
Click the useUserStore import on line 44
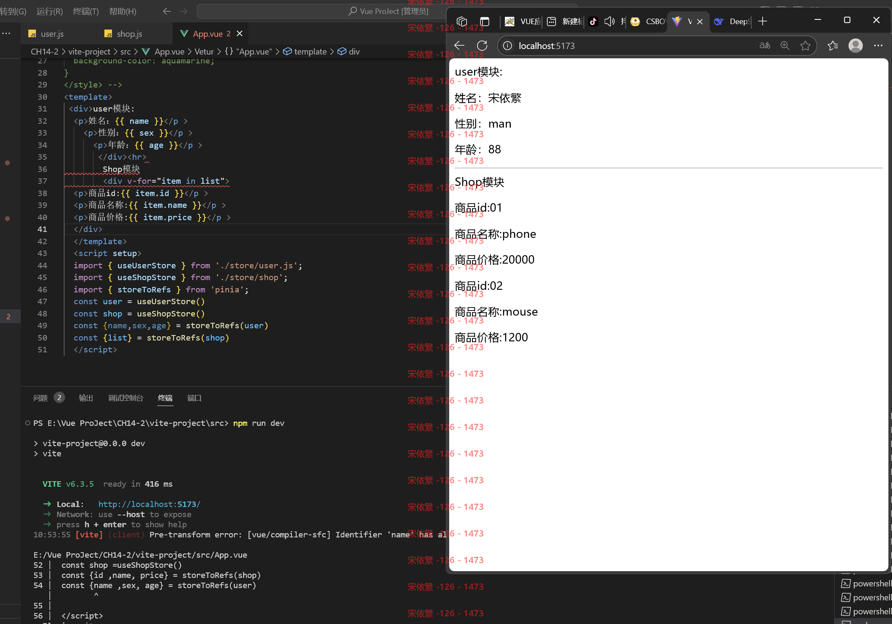[x=146, y=265]
